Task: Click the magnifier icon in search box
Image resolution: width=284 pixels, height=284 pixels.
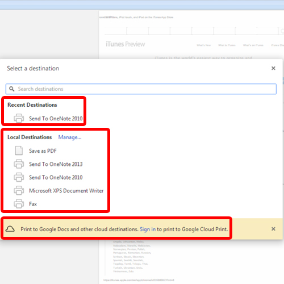Action: tap(12, 89)
